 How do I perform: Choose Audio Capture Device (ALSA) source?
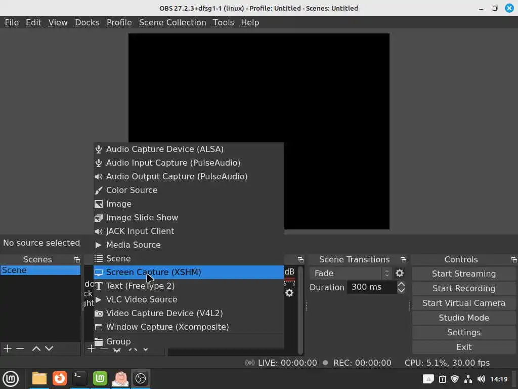[x=189, y=149]
